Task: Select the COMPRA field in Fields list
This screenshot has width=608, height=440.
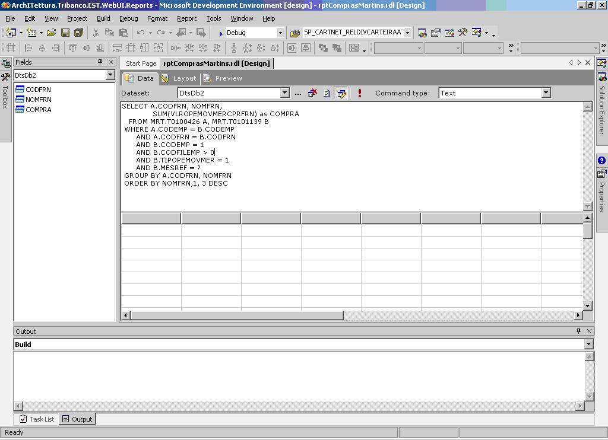Action: pos(38,110)
